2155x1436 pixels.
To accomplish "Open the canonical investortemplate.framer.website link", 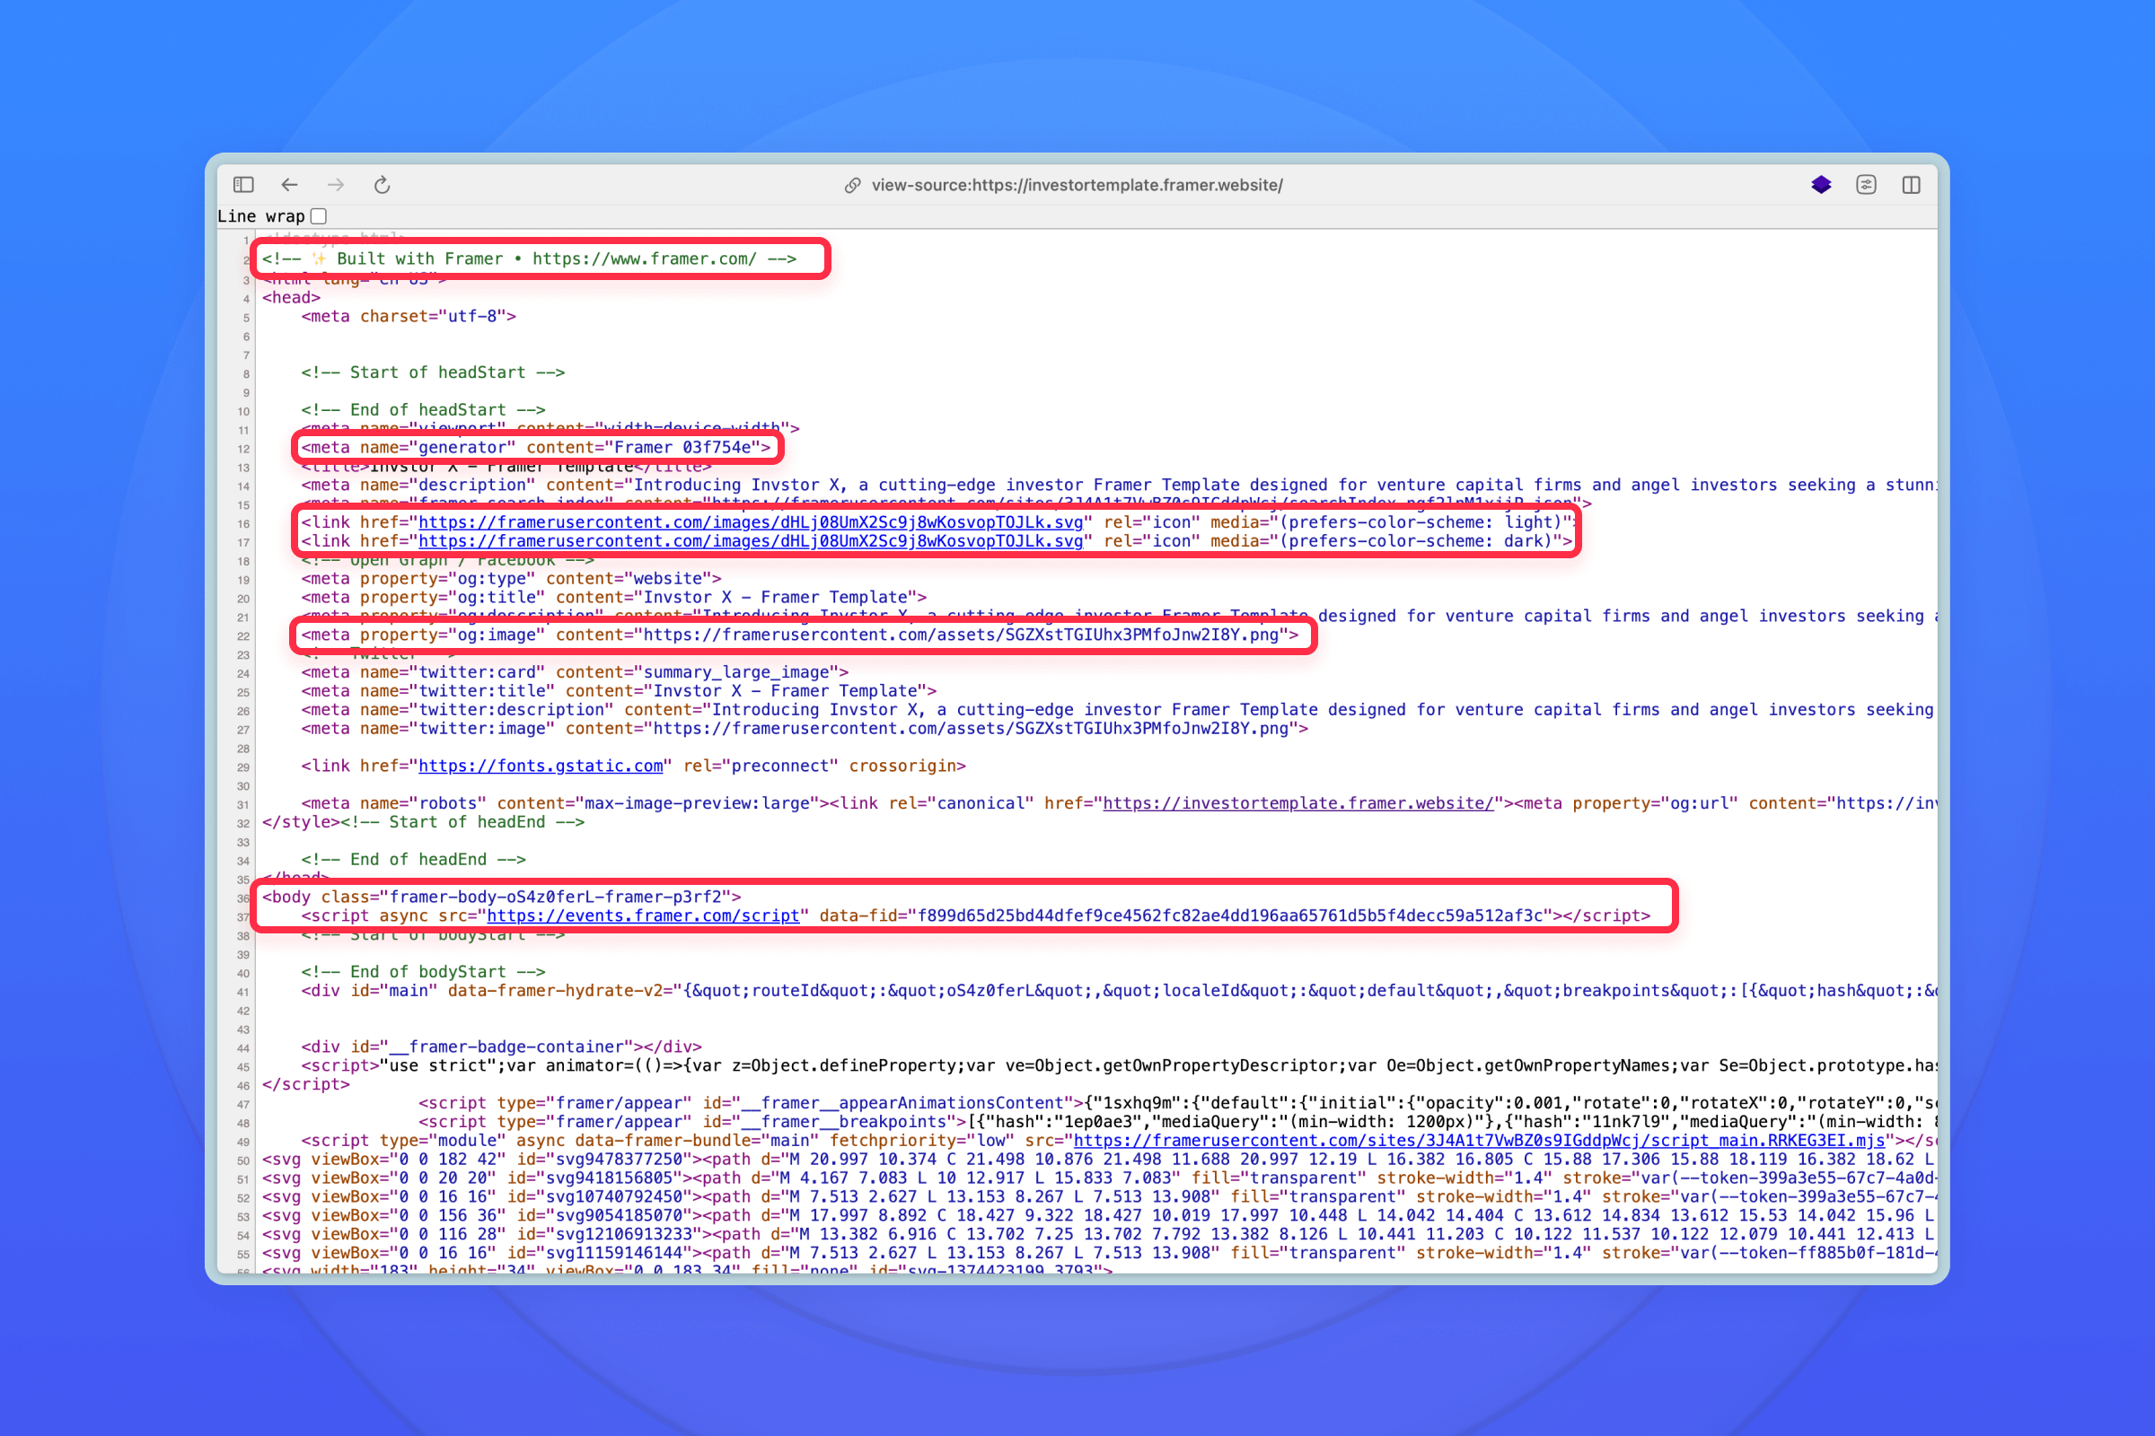I will coord(1298,803).
